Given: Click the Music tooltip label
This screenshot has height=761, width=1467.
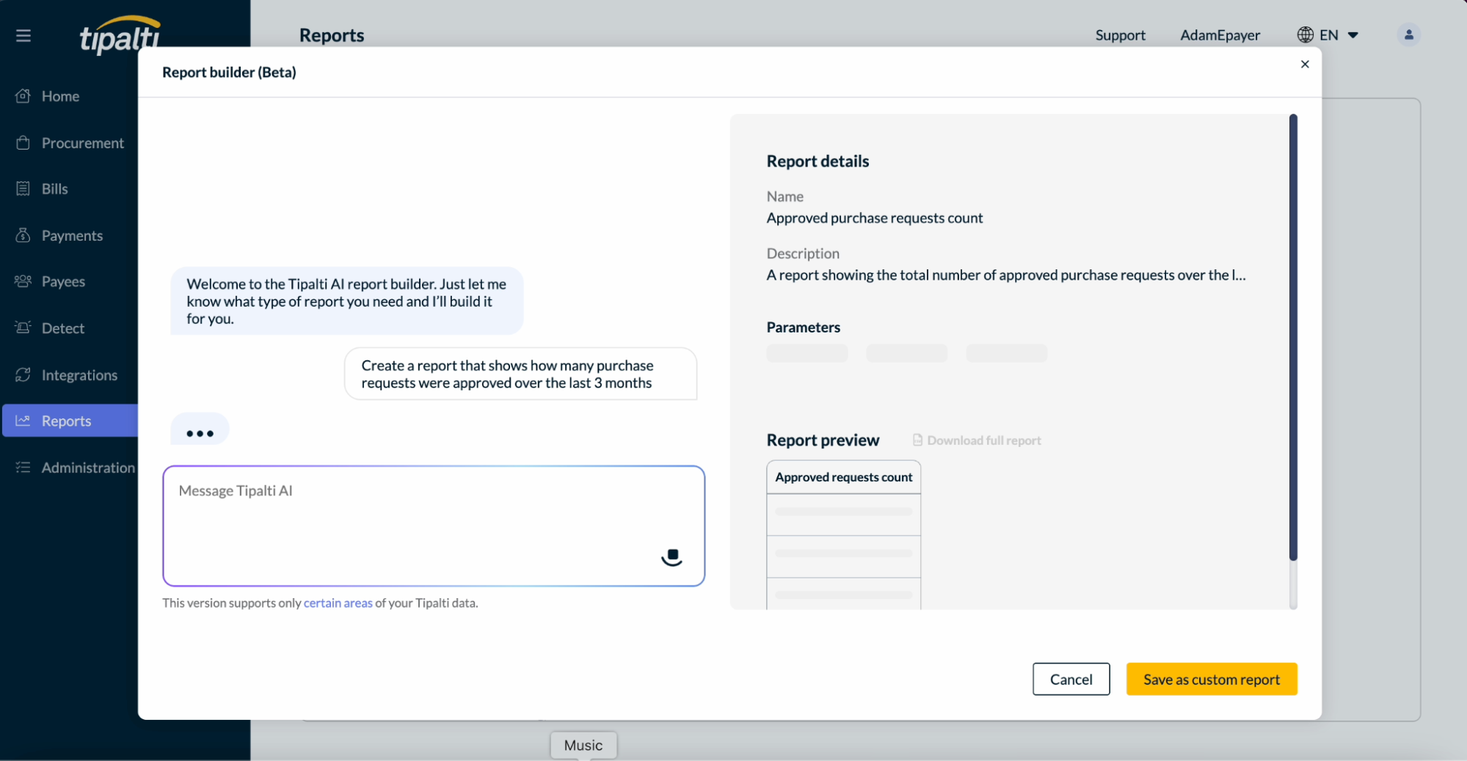Looking at the screenshot, I should (x=583, y=745).
